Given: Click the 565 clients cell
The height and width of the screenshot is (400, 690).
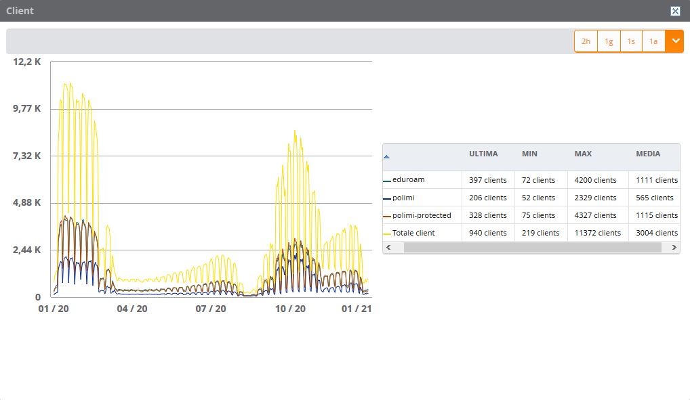Looking at the screenshot, I should click(x=654, y=198).
